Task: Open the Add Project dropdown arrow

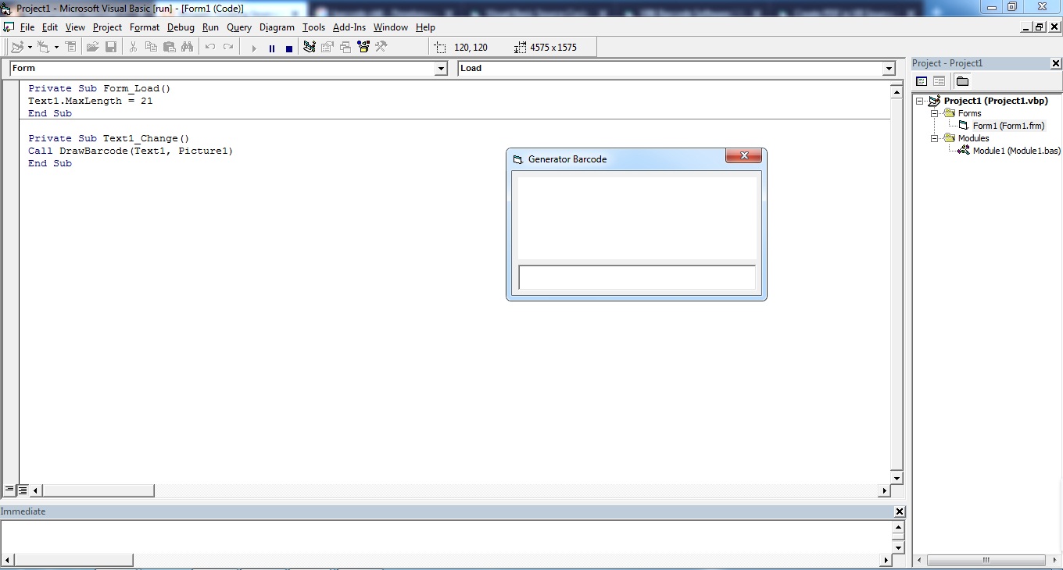Action: (x=30, y=48)
